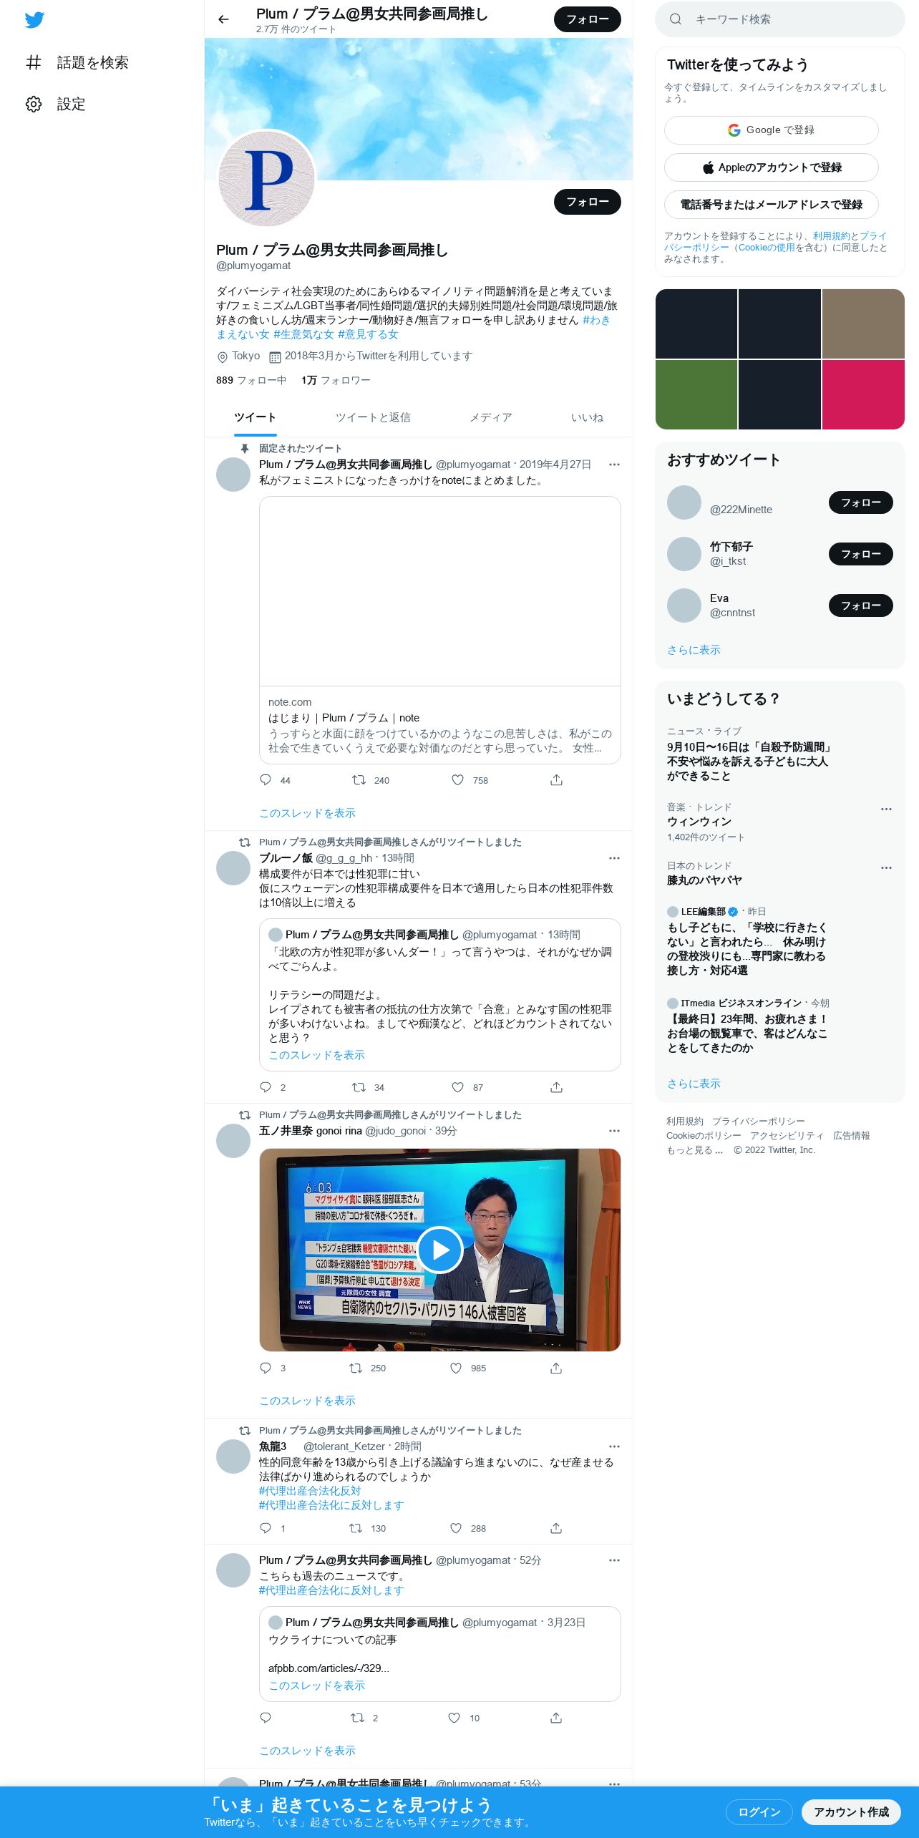
Task: Open more options on 52分 Plum tweet
Action: point(614,1560)
